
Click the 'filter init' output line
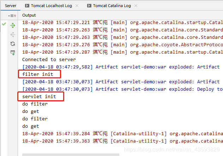38,74
